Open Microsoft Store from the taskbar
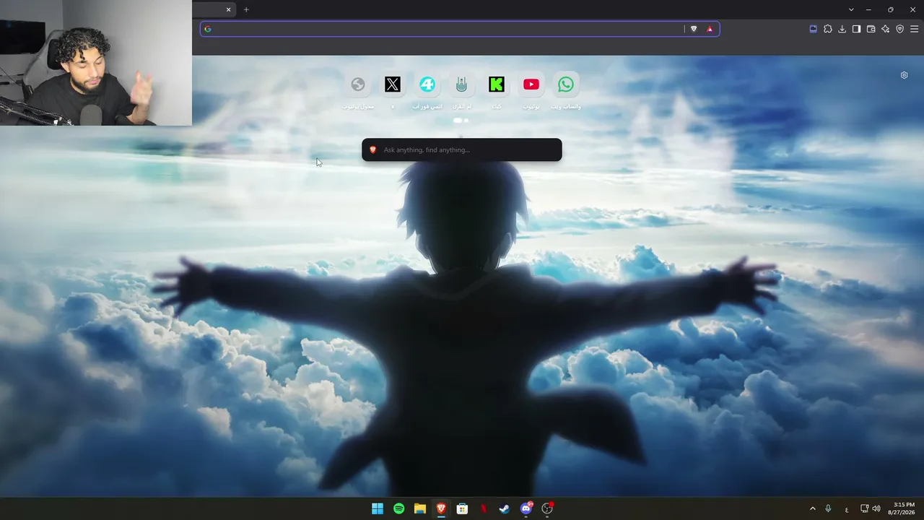This screenshot has height=520, width=924. point(462,508)
